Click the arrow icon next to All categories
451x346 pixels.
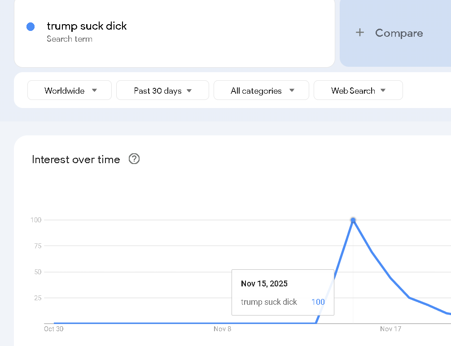[292, 91]
